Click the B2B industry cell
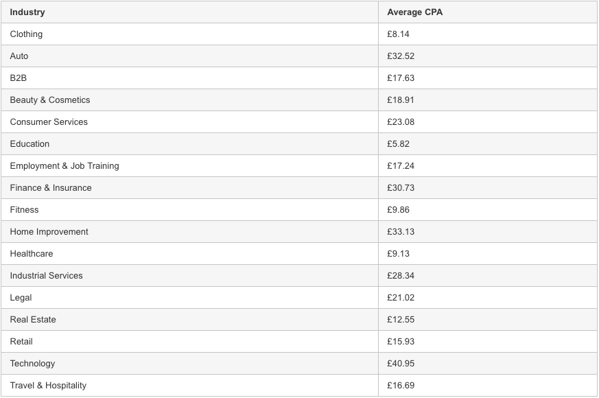The image size is (599, 398). 19,78
